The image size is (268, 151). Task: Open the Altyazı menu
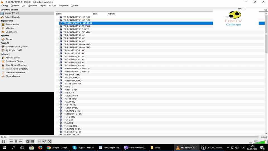point(43,6)
